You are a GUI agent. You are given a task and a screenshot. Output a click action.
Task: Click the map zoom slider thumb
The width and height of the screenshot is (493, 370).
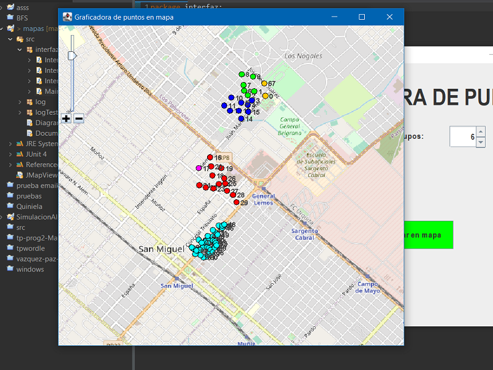pos(72,54)
